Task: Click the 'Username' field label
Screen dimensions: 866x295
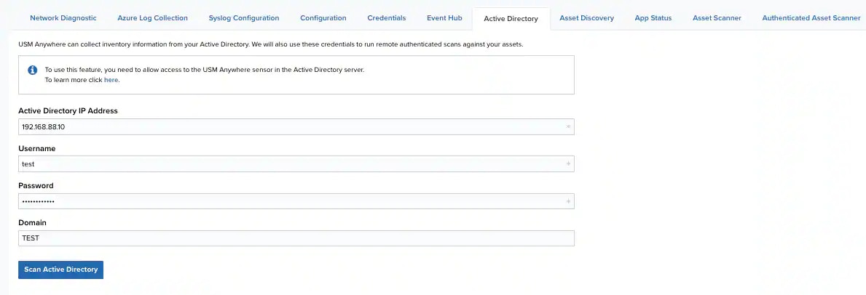Action: pos(37,148)
